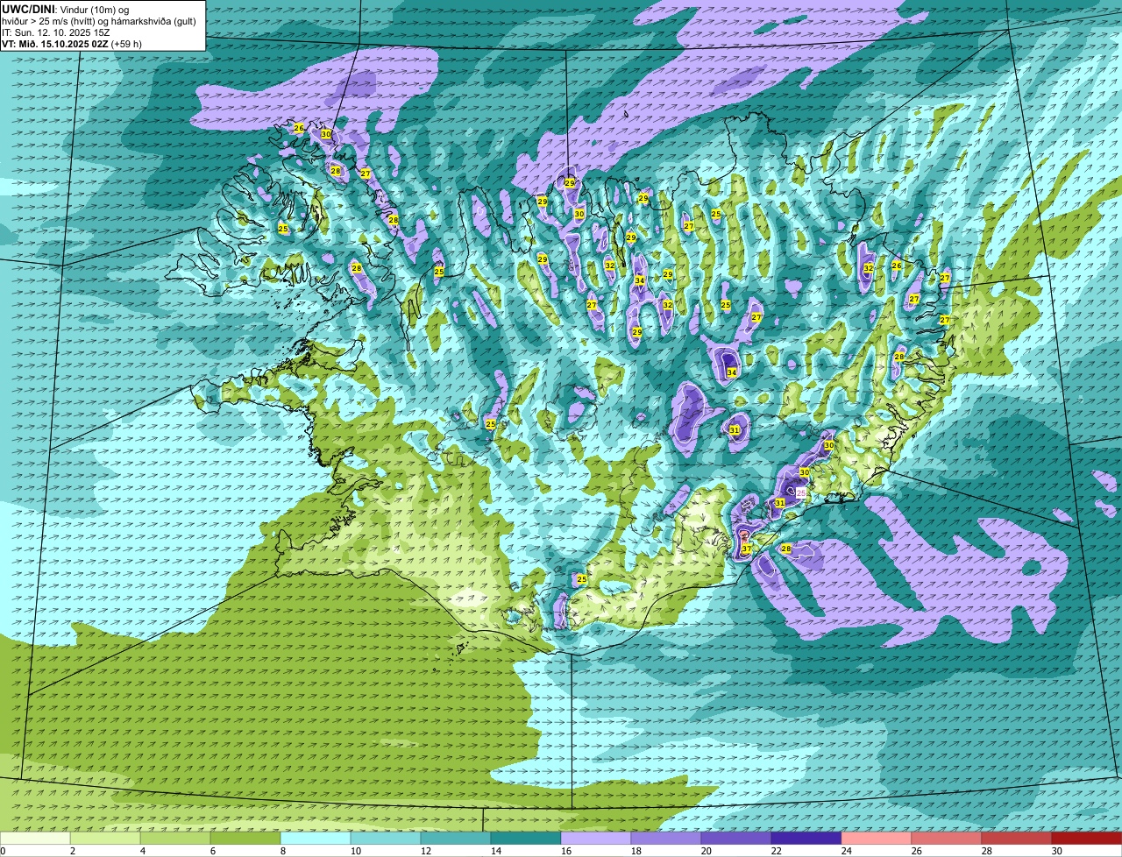The width and height of the screenshot is (1122, 857).
Task: Select the 24–26 m/s light pink legend swatch
Action: click(x=877, y=838)
